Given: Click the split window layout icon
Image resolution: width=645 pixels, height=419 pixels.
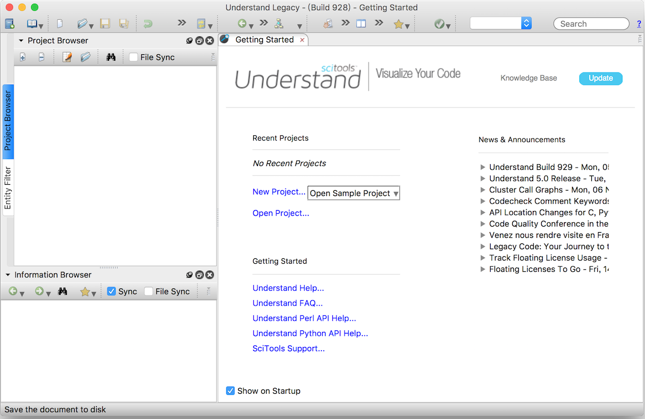Looking at the screenshot, I should [x=361, y=24].
